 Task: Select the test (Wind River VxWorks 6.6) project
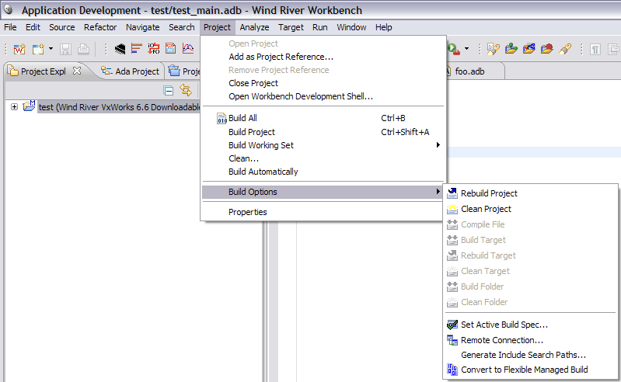coord(119,107)
